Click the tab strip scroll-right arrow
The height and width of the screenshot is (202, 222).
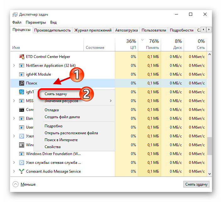(x=209, y=30)
